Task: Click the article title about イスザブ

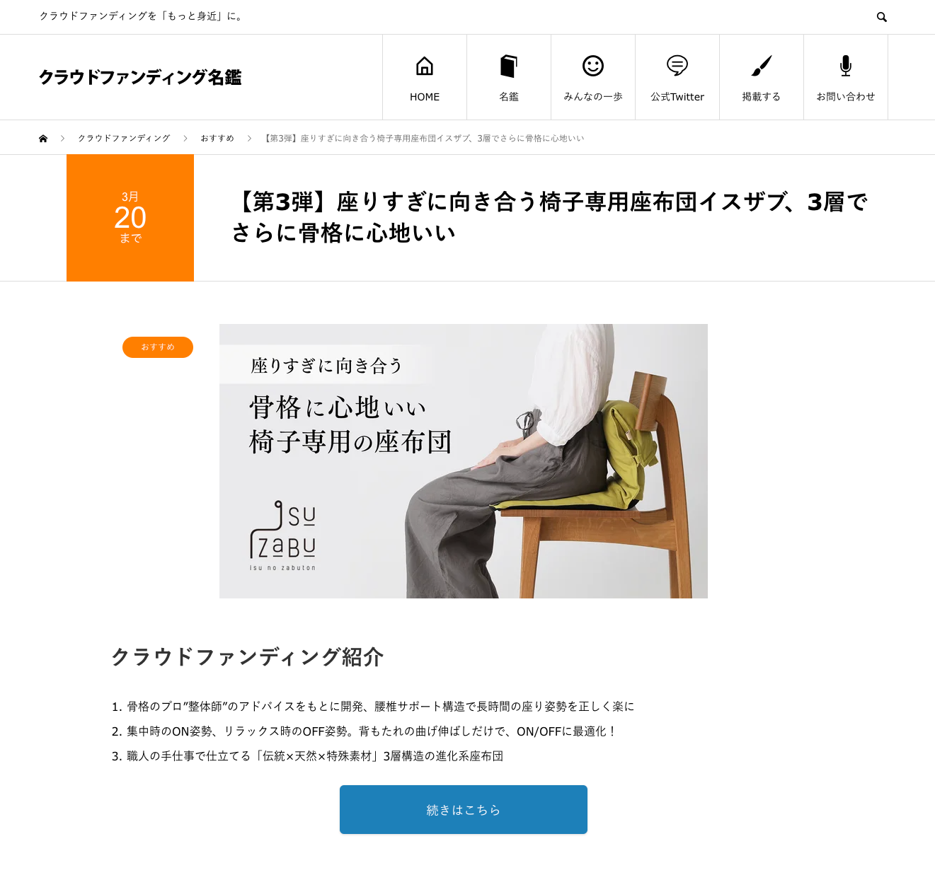Action: pos(550,217)
